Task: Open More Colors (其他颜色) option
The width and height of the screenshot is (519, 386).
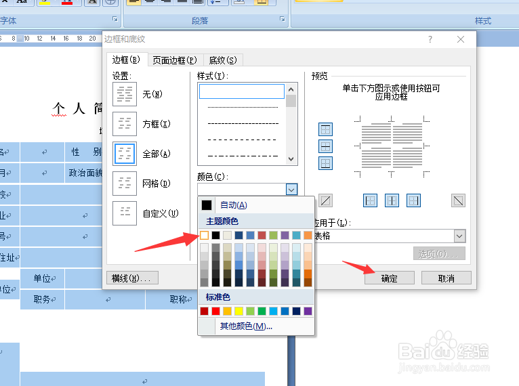Action: point(256,326)
